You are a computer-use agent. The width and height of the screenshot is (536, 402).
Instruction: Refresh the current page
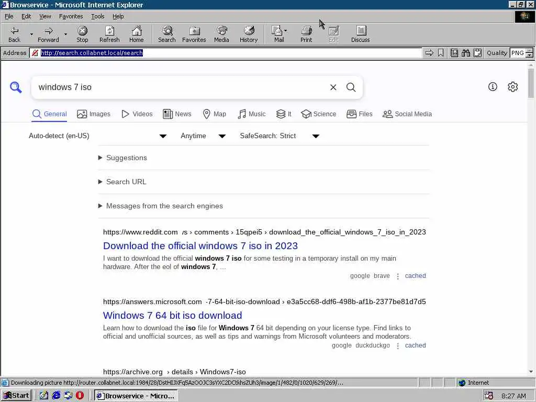pos(109,34)
